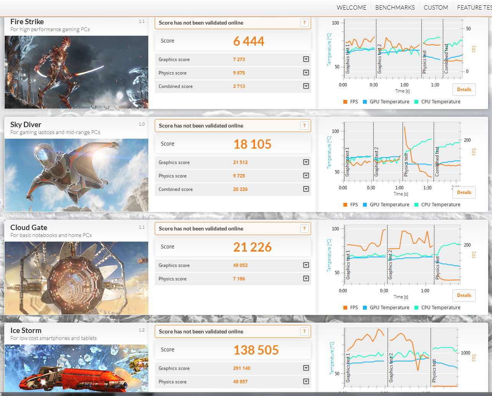Screen dimensions: 492x396
Task: Click 'For high performance gaming PCs' subtitle
Action: pos(50,29)
